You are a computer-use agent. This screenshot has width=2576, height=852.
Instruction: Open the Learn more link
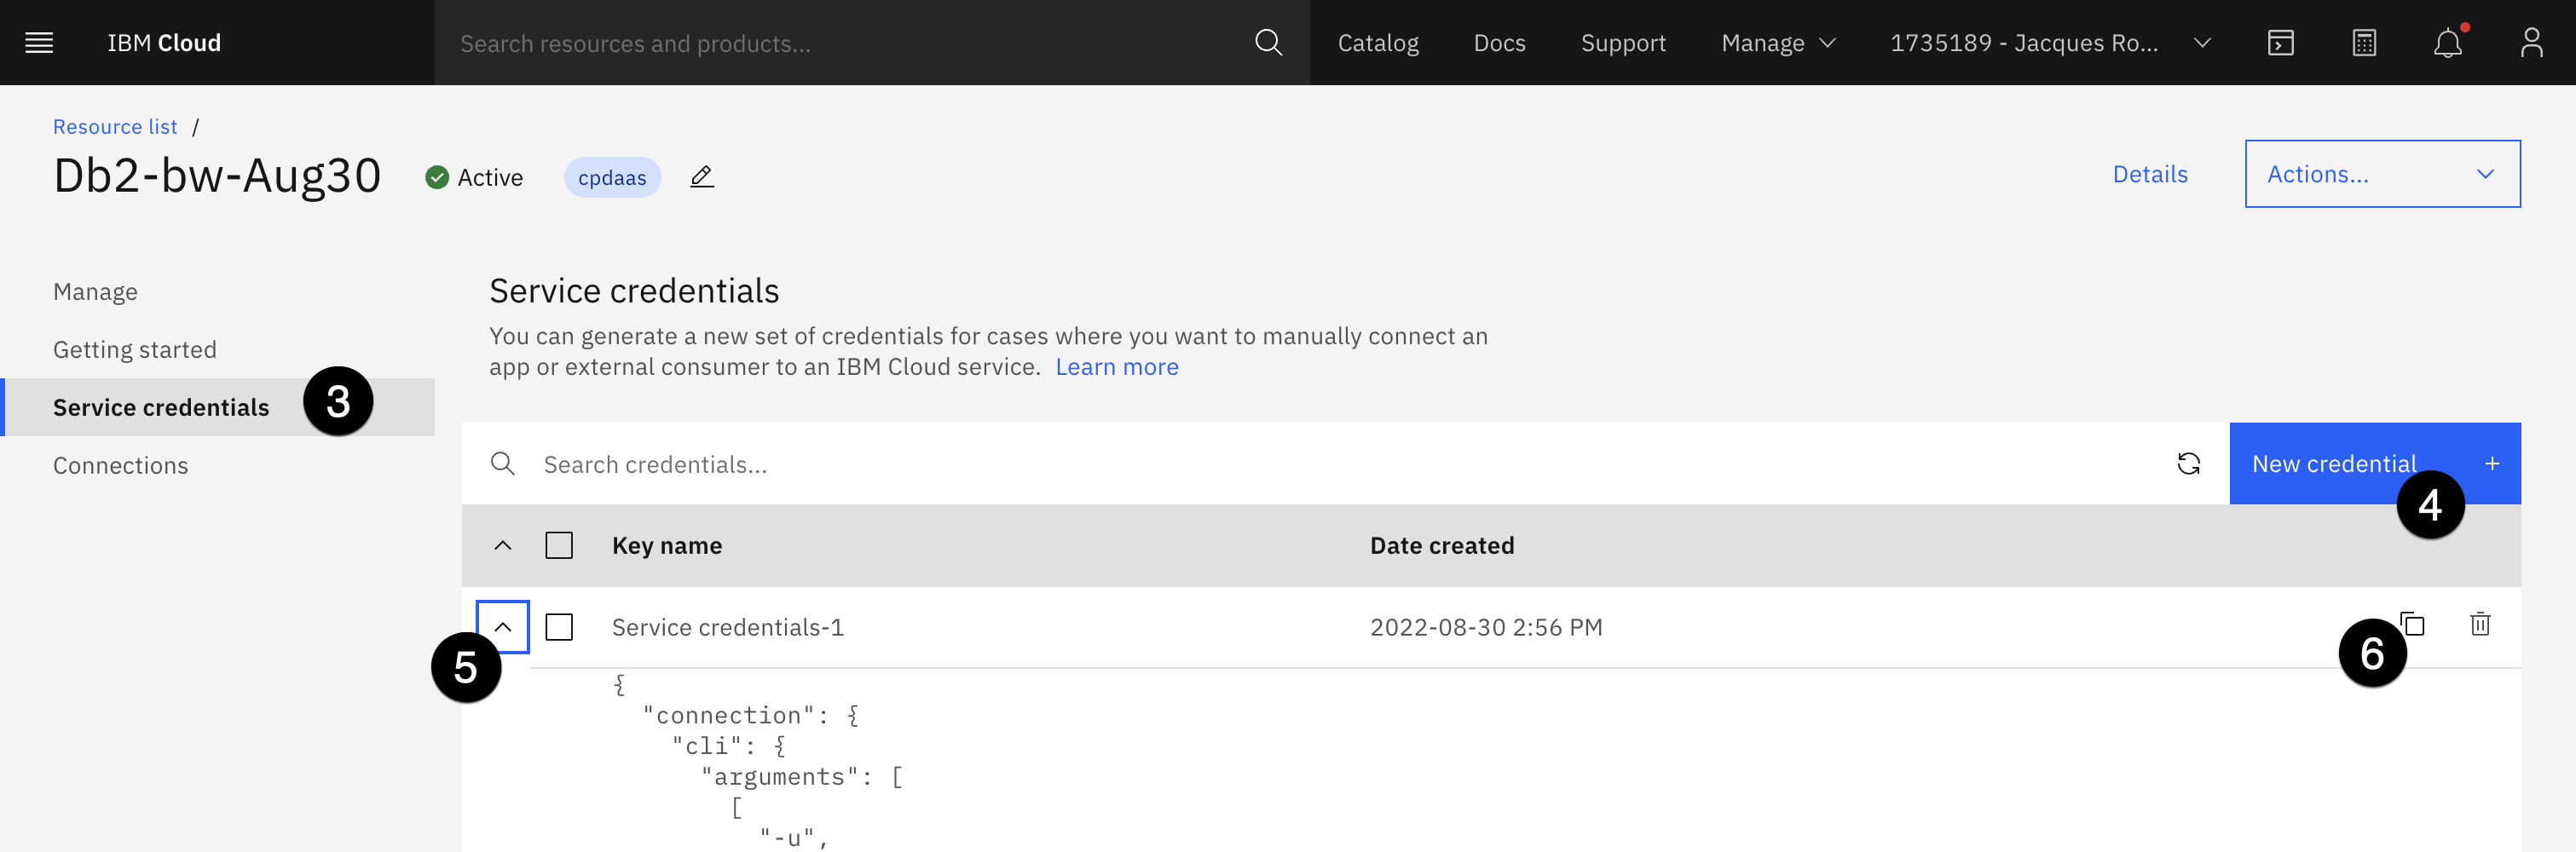point(1117,367)
